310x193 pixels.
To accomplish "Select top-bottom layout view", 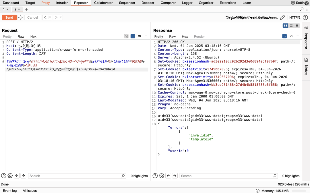I will click(x=291, y=26).
